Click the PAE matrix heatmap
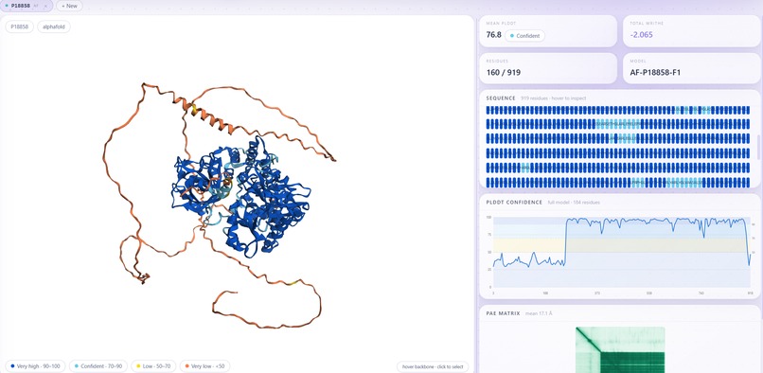The image size is (763, 373). (620, 349)
